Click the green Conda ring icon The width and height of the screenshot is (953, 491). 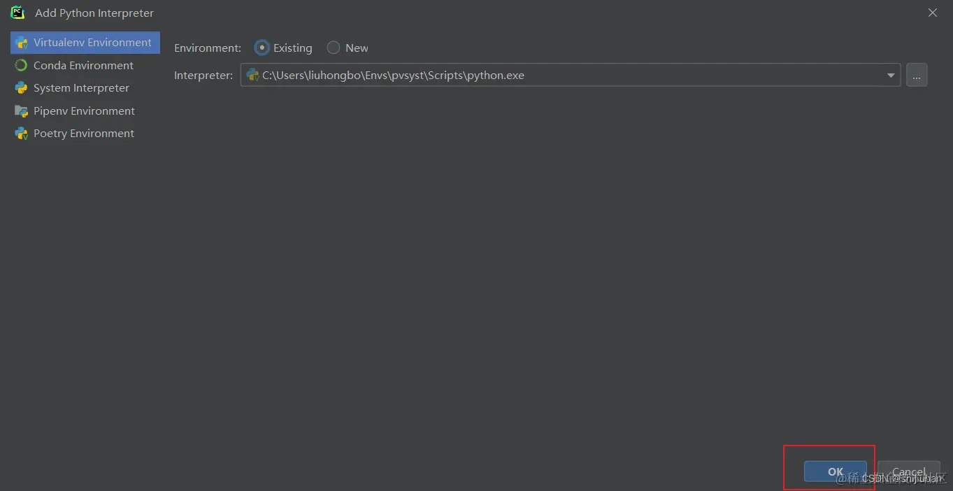coord(22,65)
